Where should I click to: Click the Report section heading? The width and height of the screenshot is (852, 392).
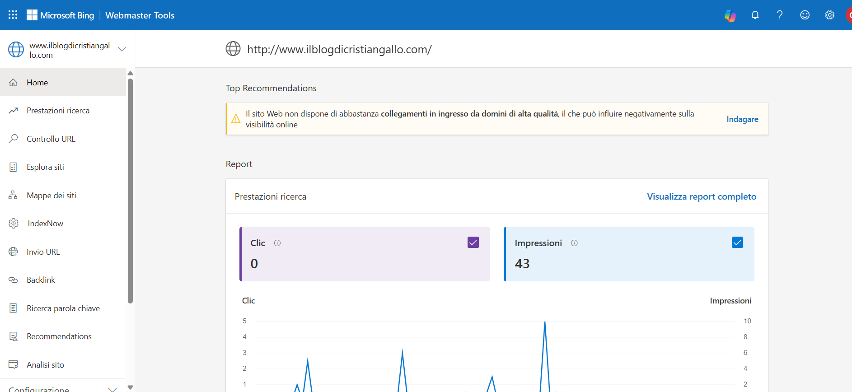coord(239,164)
